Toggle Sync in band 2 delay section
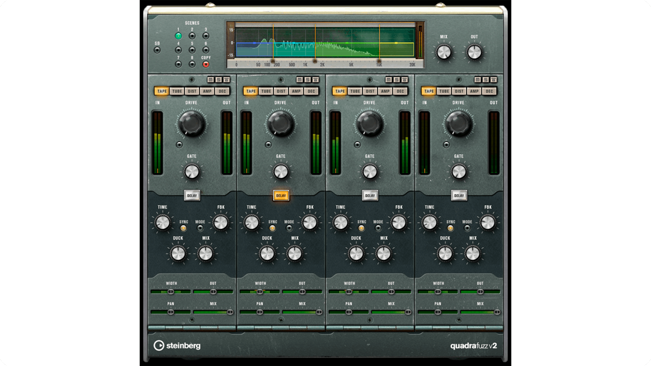This screenshot has width=651, height=366. tap(272, 228)
